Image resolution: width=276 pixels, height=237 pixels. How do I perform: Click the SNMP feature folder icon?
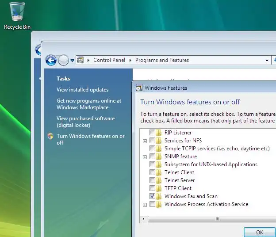tap(159, 156)
